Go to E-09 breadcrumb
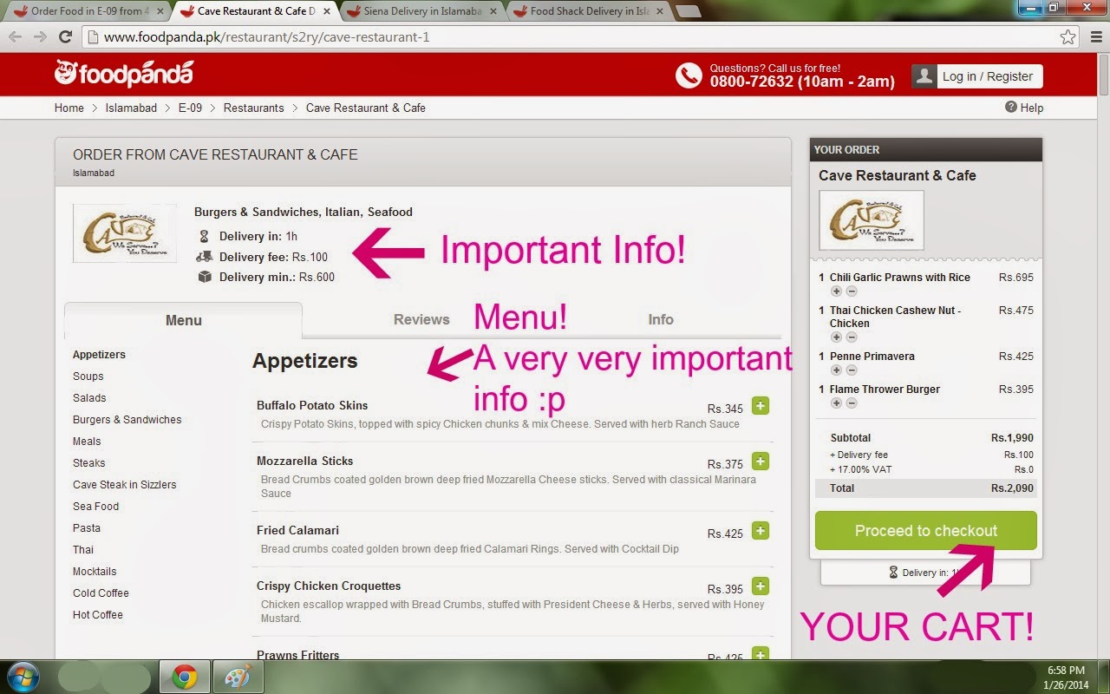 [x=190, y=108]
